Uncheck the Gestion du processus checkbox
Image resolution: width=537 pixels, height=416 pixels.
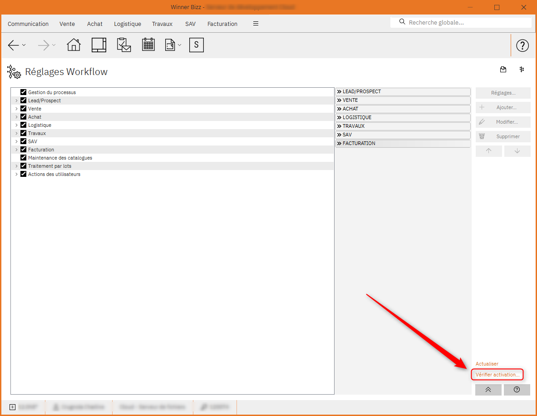point(23,92)
